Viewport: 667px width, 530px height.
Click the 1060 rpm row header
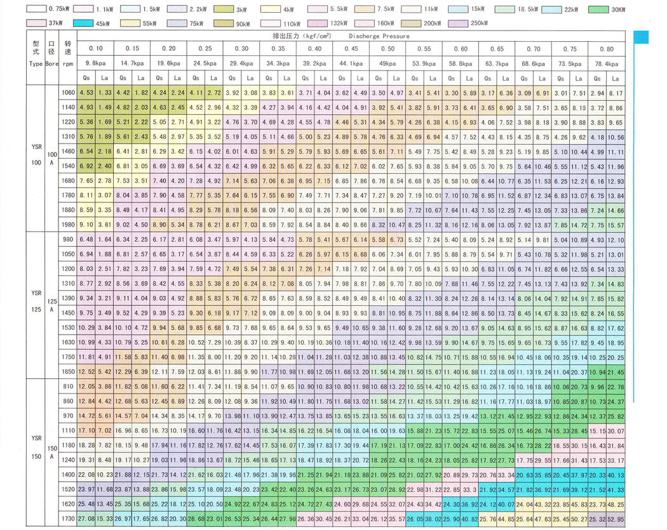click(x=69, y=93)
